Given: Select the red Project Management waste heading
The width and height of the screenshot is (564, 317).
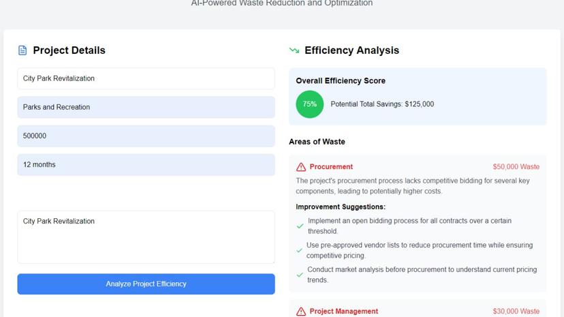Looking at the screenshot, I should point(343,312).
